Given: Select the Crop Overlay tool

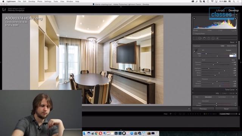Looking at the screenshot, I should coord(195,38).
